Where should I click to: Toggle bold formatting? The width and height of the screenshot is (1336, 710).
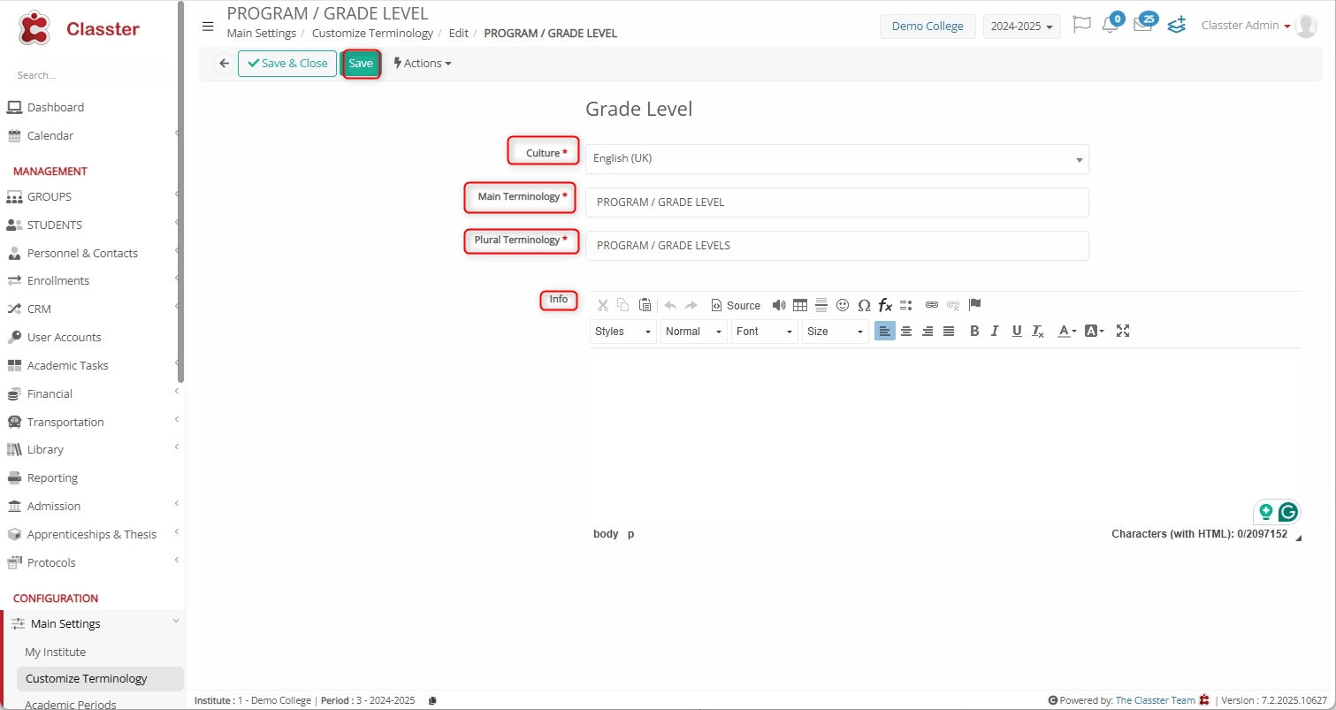[x=974, y=331]
